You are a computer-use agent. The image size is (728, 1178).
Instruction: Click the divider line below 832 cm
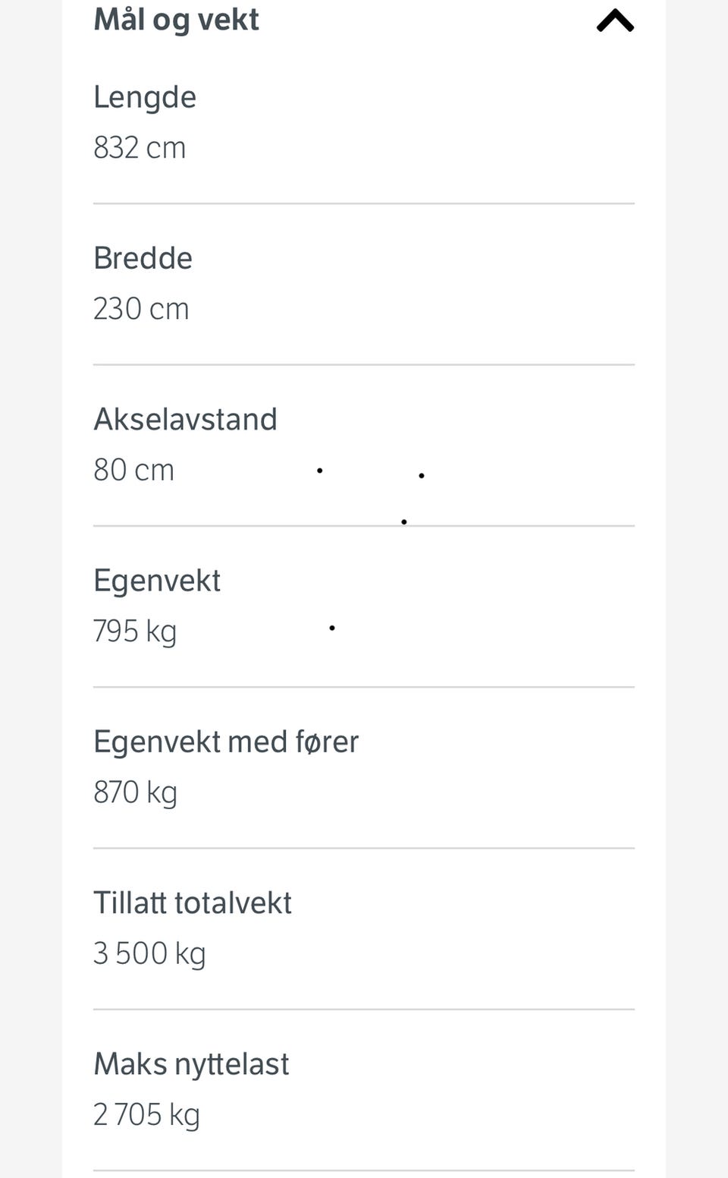coord(364,203)
